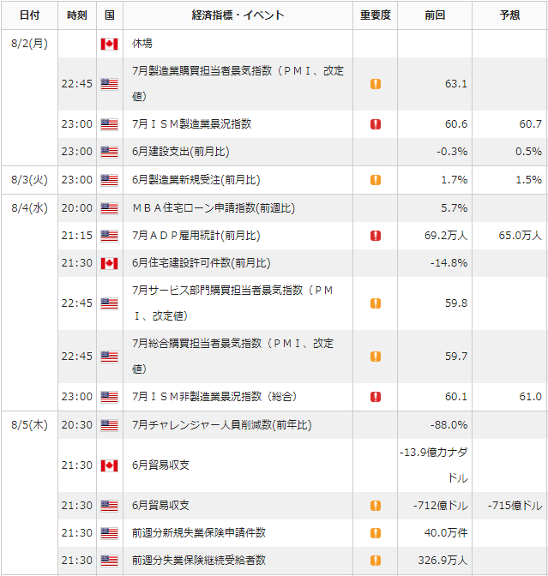
Task: Click the US flag beside 7月製造業購買担当者景気指数
Action: 109,84
